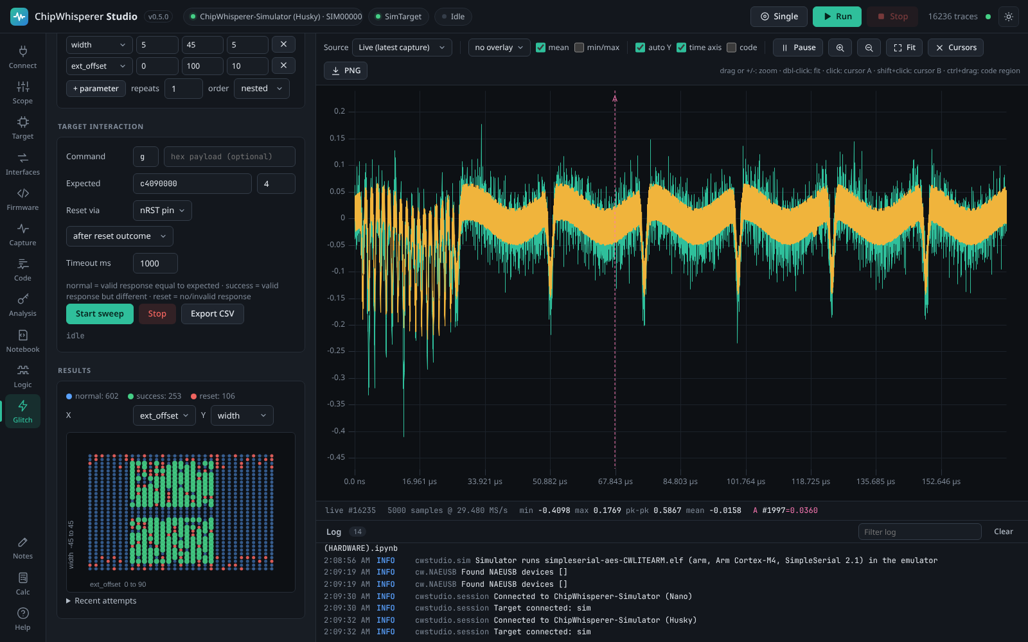
Task: Open the order 'nested' dropdown
Action: 261,89
